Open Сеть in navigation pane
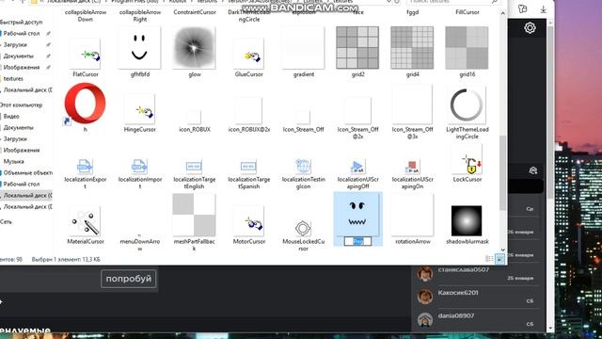 7,222
